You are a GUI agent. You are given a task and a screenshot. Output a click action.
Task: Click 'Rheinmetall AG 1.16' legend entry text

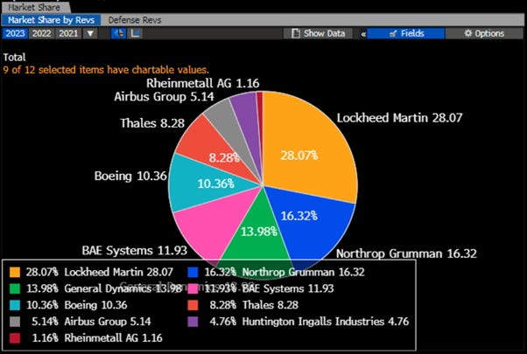coord(113,338)
